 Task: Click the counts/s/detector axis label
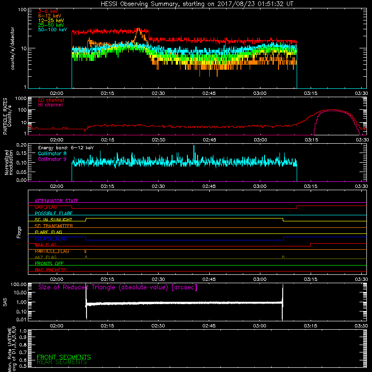[13, 48]
